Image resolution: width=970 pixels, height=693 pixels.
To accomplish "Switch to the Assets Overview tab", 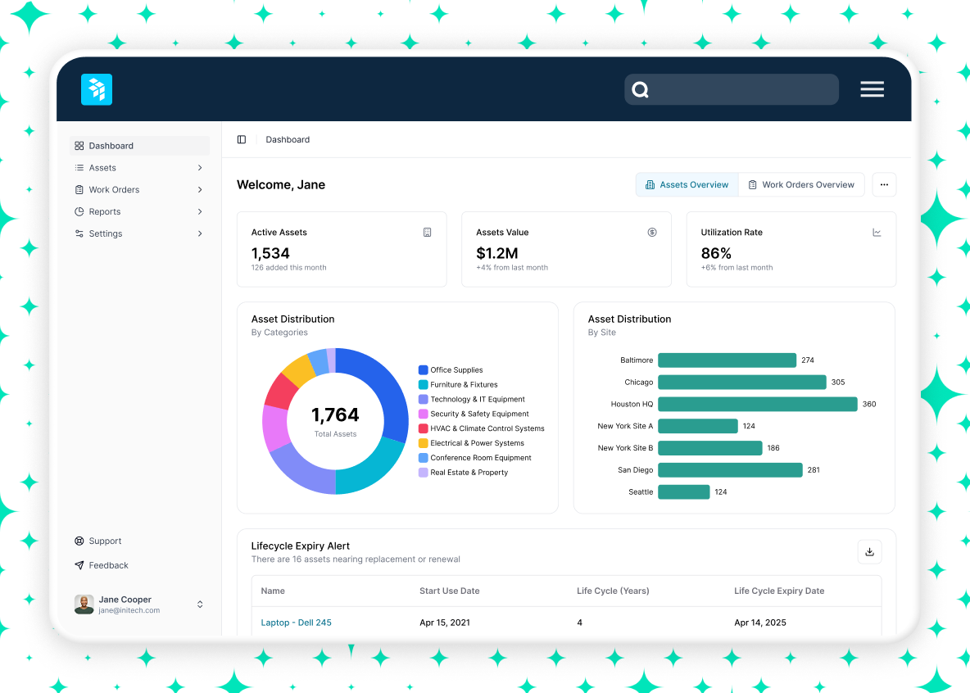I will (x=687, y=184).
